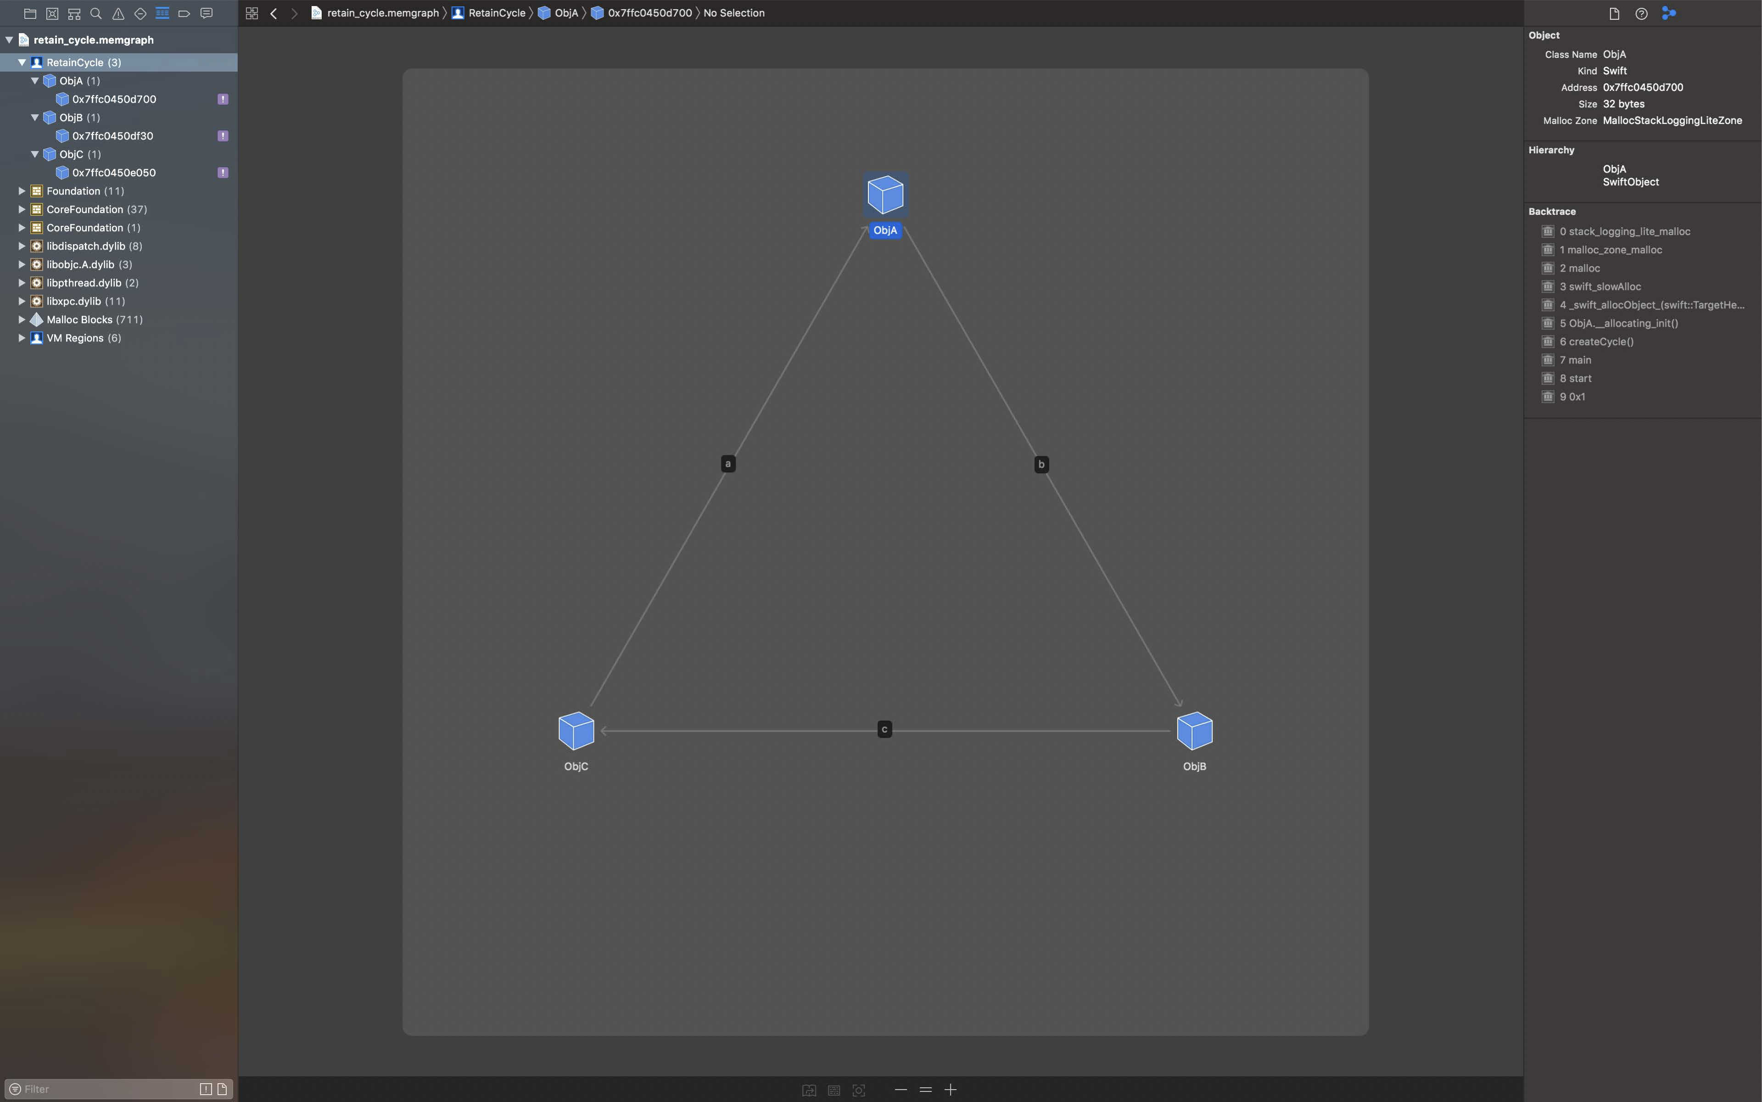Select the Debug navigator icon
Image resolution: width=1762 pixels, height=1102 pixels.
click(162, 13)
